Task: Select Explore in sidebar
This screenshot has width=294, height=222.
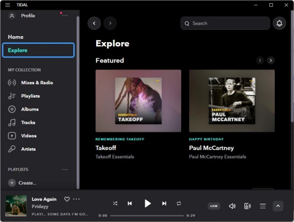Action: point(38,50)
